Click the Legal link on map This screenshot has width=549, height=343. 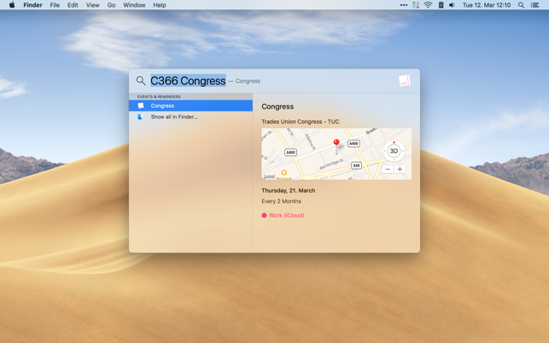[x=269, y=177]
